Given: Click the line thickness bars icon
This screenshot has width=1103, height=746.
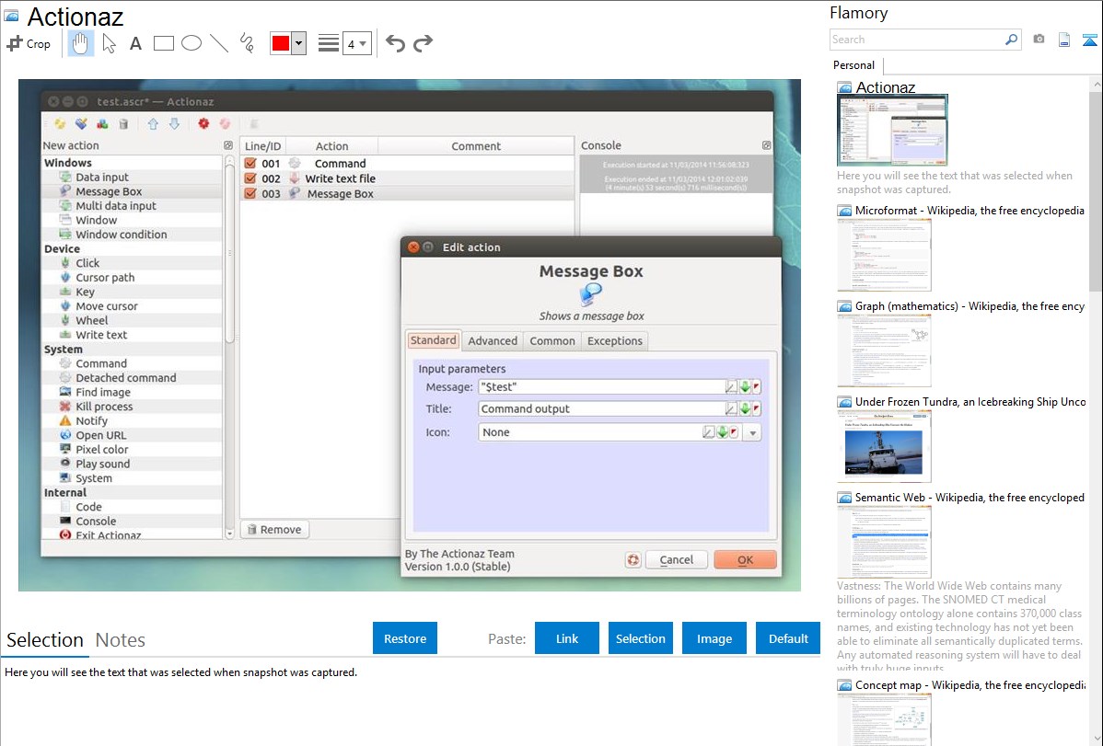Looking at the screenshot, I should (x=329, y=43).
